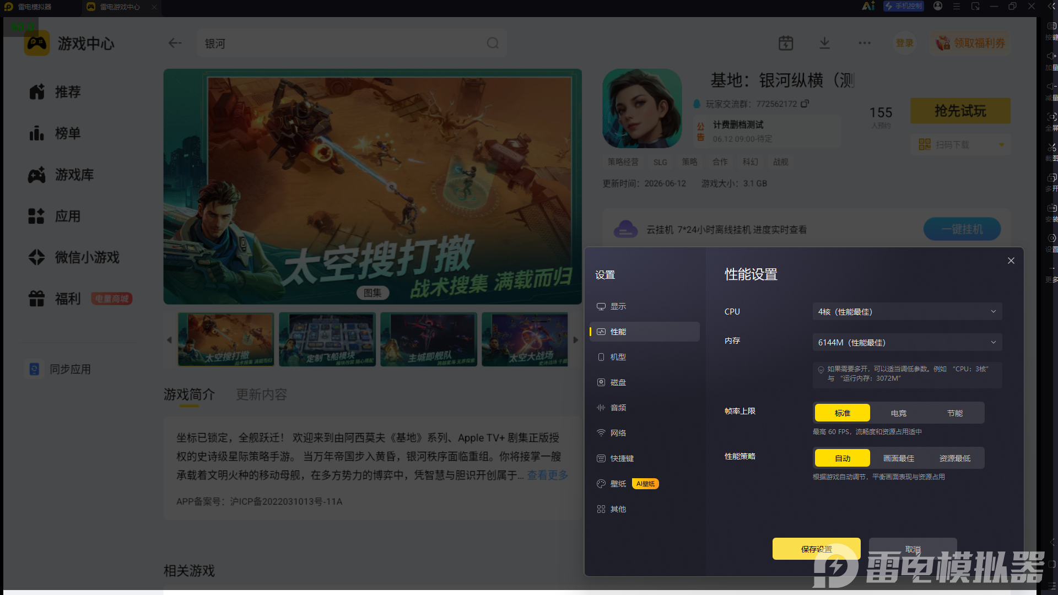
Task: Set frame rate limit to 节能
Action: pyautogui.click(x=955, y=413)
